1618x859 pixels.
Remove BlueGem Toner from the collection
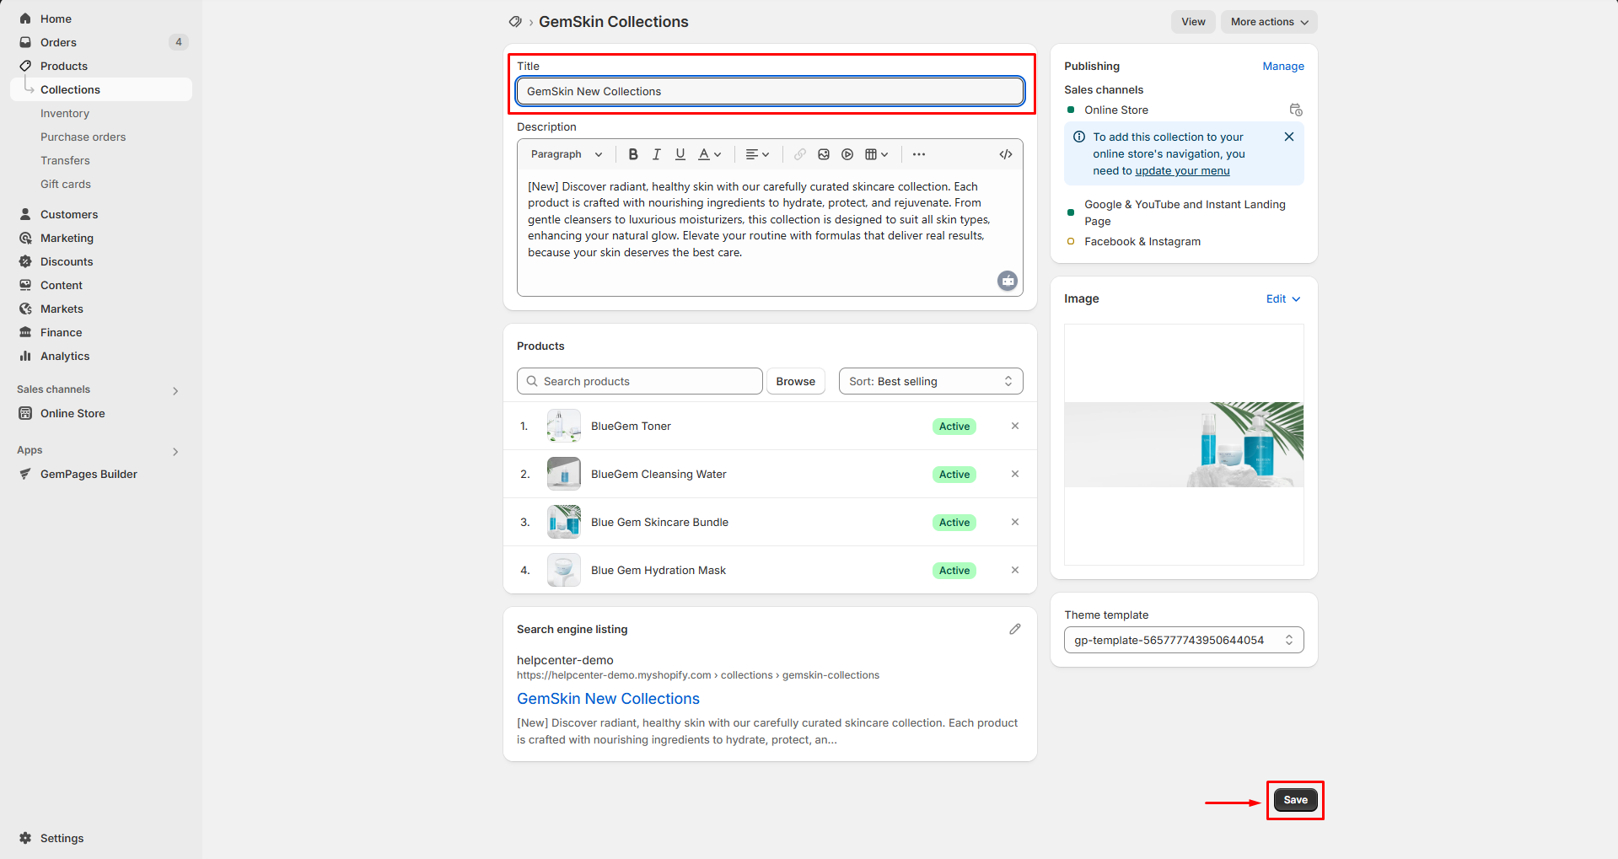1015,426
